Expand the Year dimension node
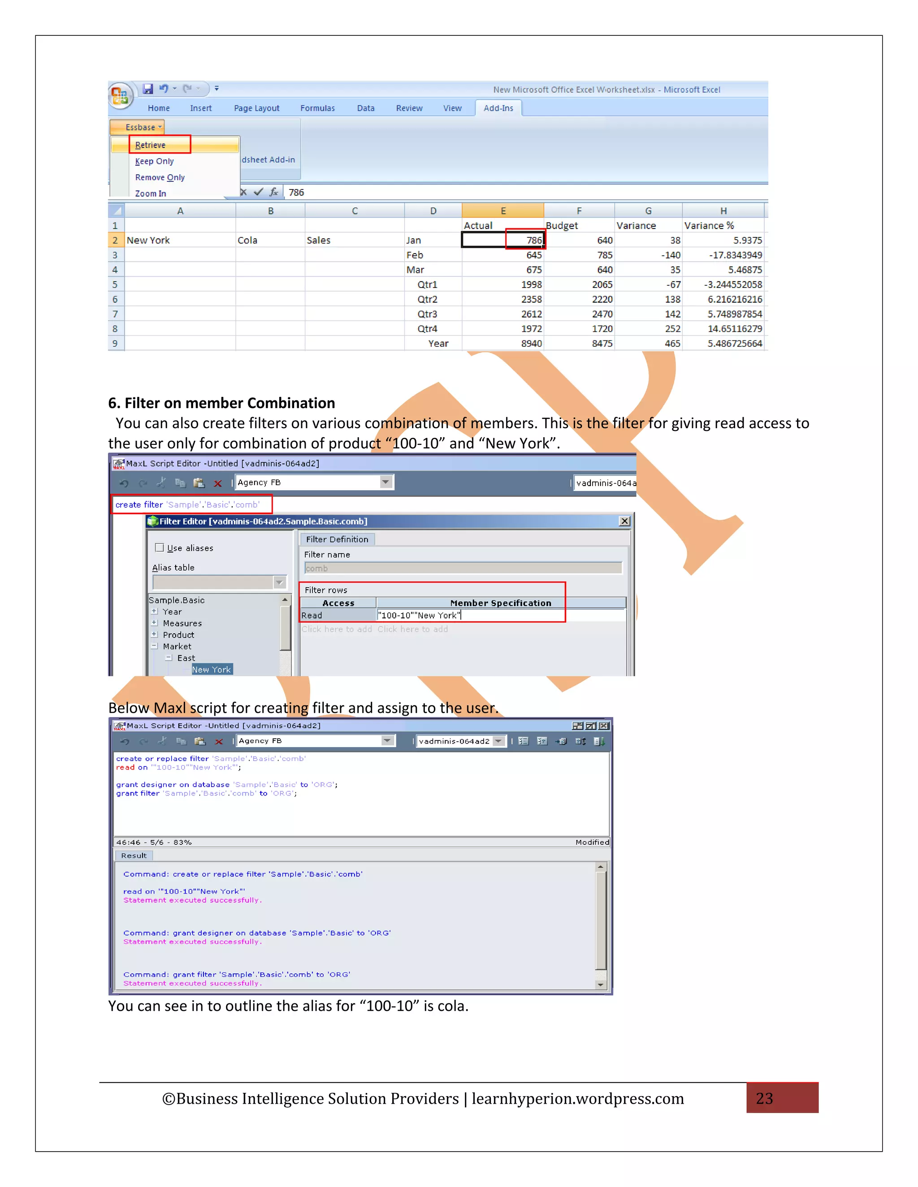This screenshot has width=918, height=1187. click(x=155, y=611)
